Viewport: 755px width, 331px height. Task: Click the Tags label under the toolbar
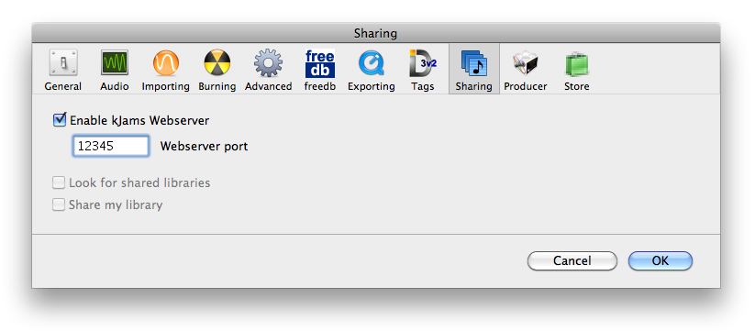coord(423,86)
